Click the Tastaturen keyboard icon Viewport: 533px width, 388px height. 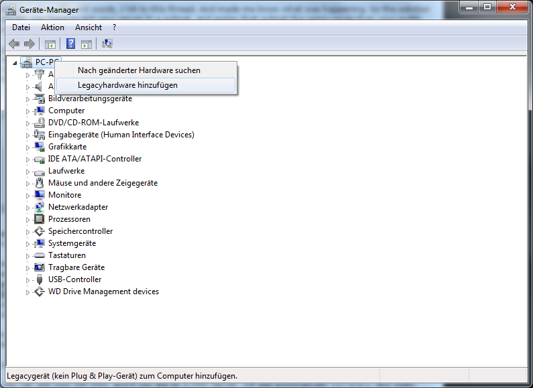40,255
